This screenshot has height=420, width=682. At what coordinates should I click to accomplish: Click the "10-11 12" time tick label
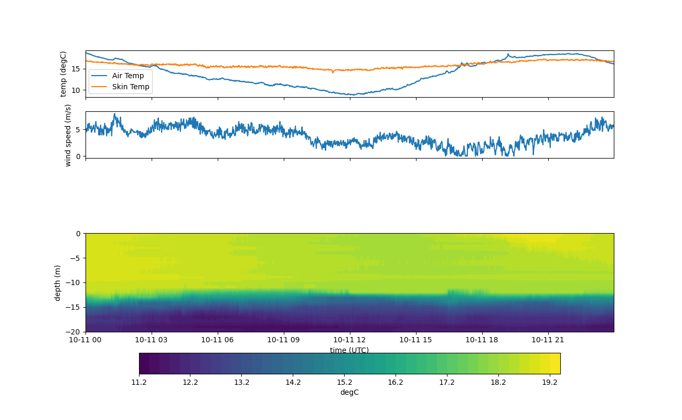click(350, 340)
